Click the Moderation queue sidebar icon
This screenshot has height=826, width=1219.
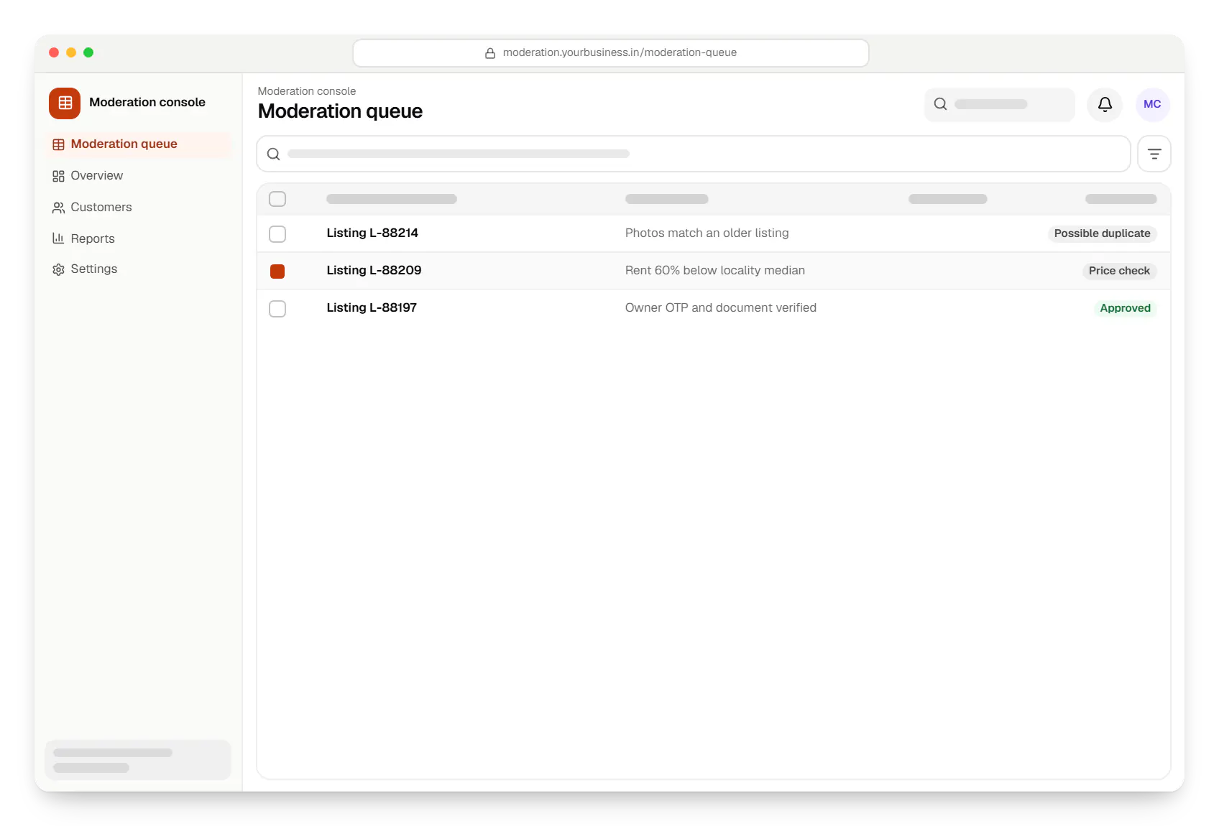coord(58,144)
